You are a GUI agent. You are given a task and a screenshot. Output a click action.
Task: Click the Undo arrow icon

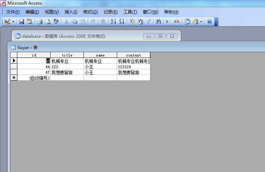coord(93,22)
